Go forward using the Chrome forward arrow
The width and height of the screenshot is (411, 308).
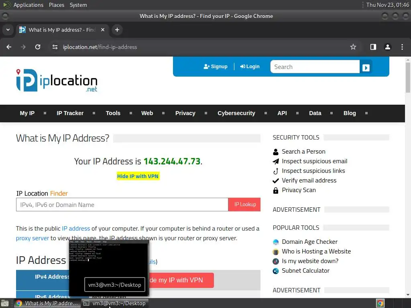(x=23, y=47)
